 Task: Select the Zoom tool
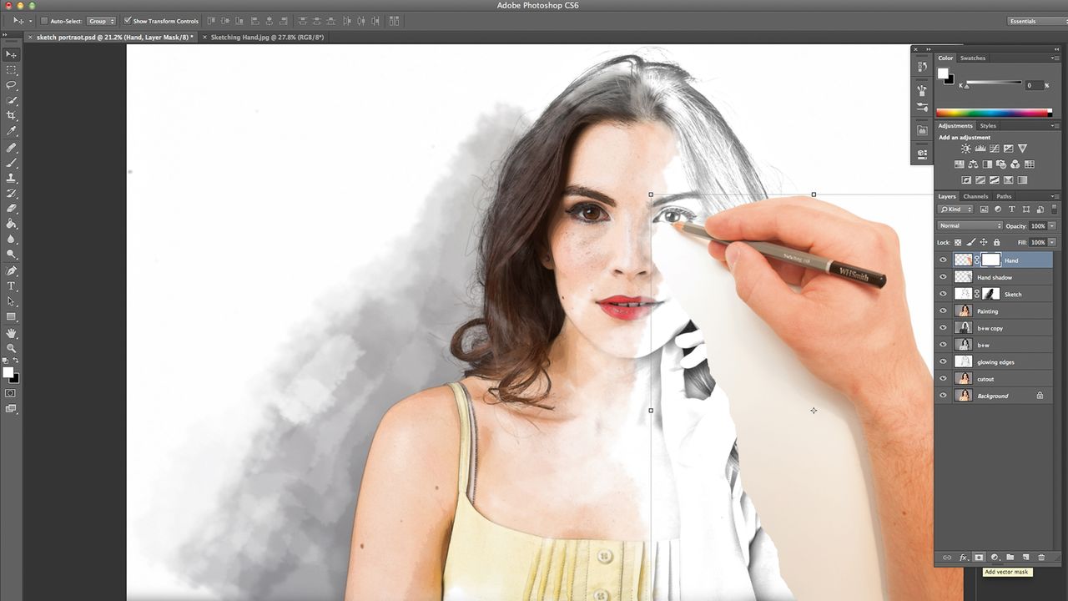[x=11, y=348]
